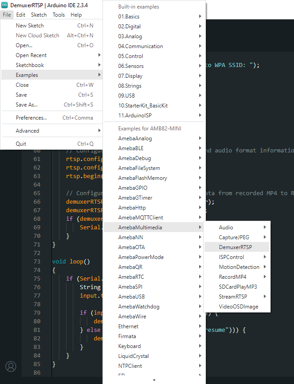Image resolution: width=294 pixels, height=384 pixels.
Task: Open the Sketch menu
Action: pyautogui.click(x=39, y=15)
